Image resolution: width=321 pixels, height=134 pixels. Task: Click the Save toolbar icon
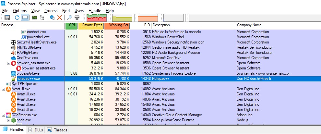point(7,18)
